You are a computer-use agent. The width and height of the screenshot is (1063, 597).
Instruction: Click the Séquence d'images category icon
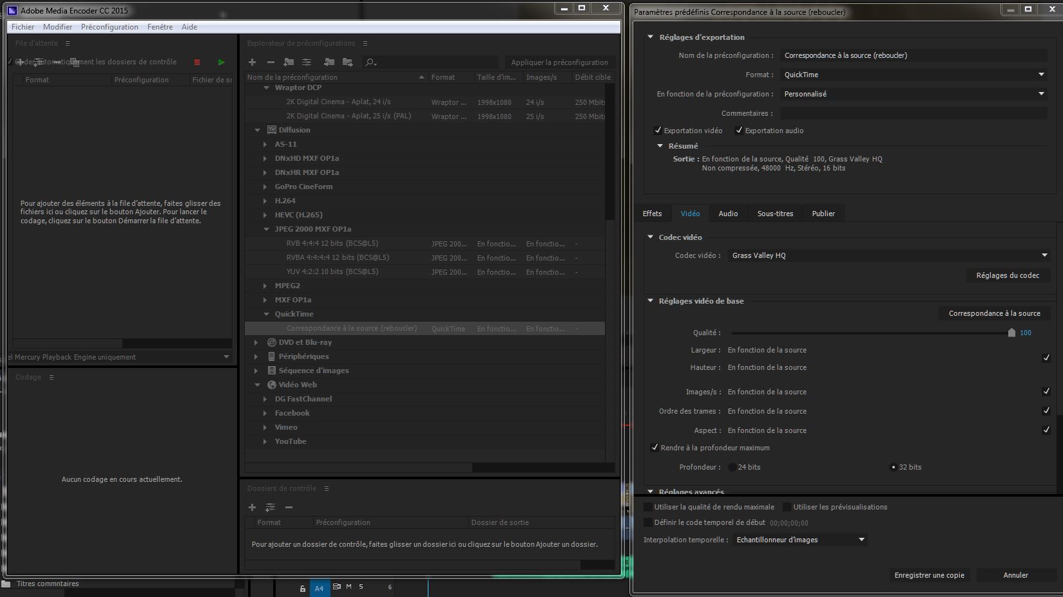pos(272,371)
